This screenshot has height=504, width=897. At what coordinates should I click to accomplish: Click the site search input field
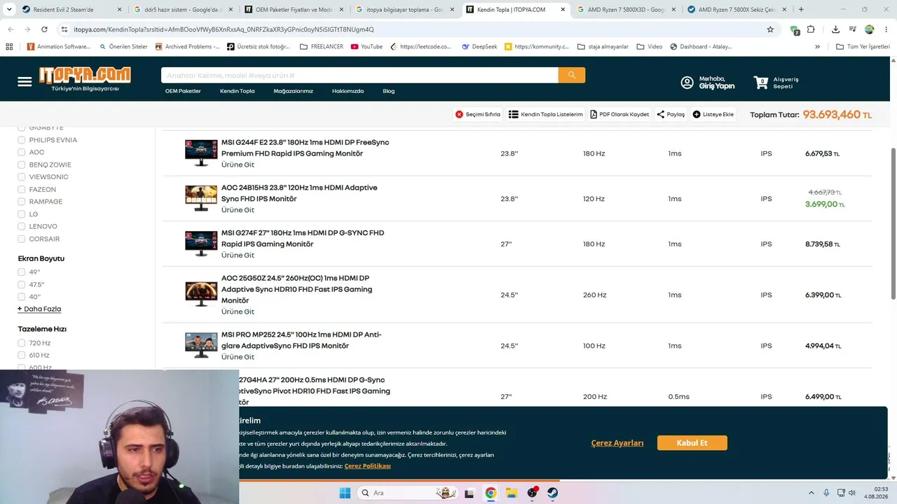point(360,76)
